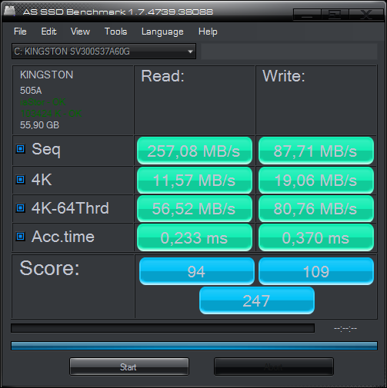
Task: Toggle the Acc.time test checkbox
Action: tap(21, 237)
